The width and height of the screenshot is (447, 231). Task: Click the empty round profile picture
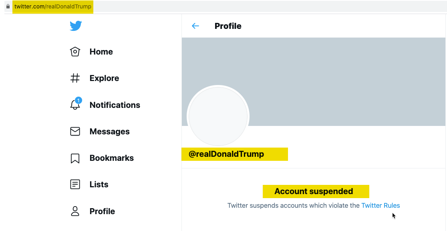218,116
